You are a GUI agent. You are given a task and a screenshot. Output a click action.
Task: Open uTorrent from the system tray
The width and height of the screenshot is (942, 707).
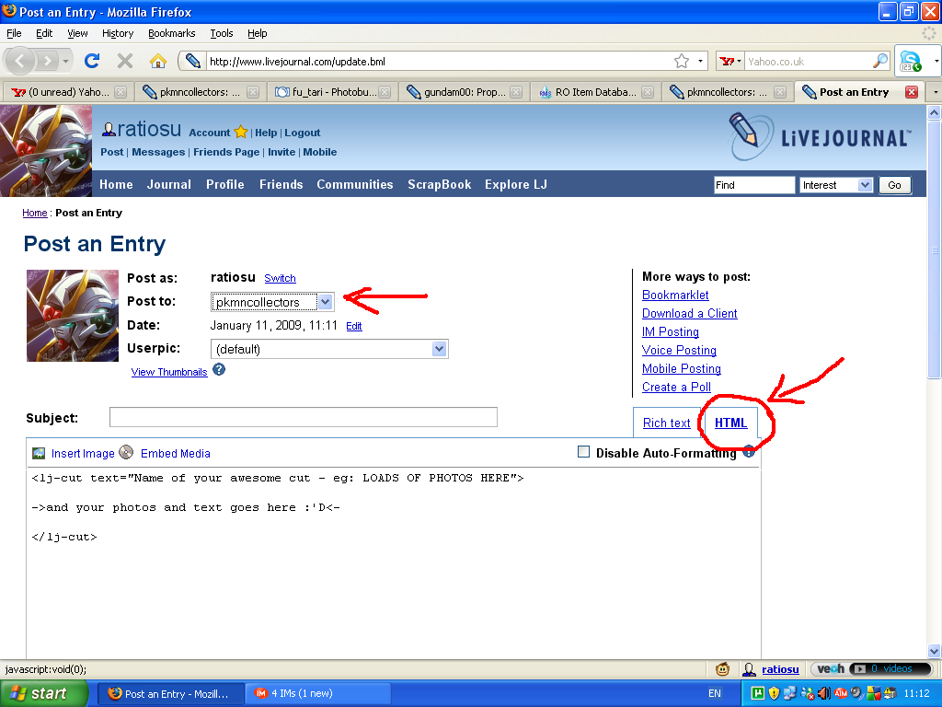[758, 693]
